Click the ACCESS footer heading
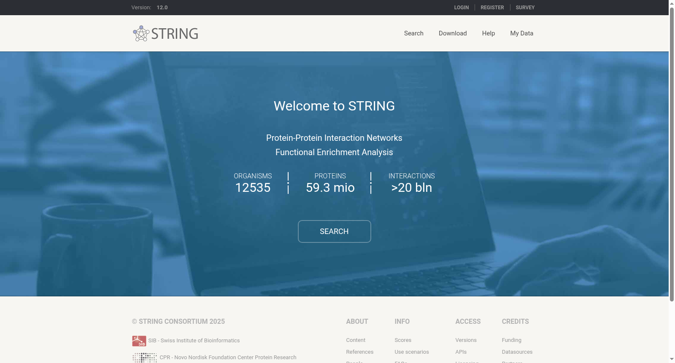Viewport: 675px width, 363px height. [x=468, y=321]
